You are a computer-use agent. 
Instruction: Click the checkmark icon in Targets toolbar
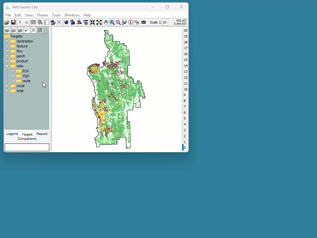pos(27,30)
